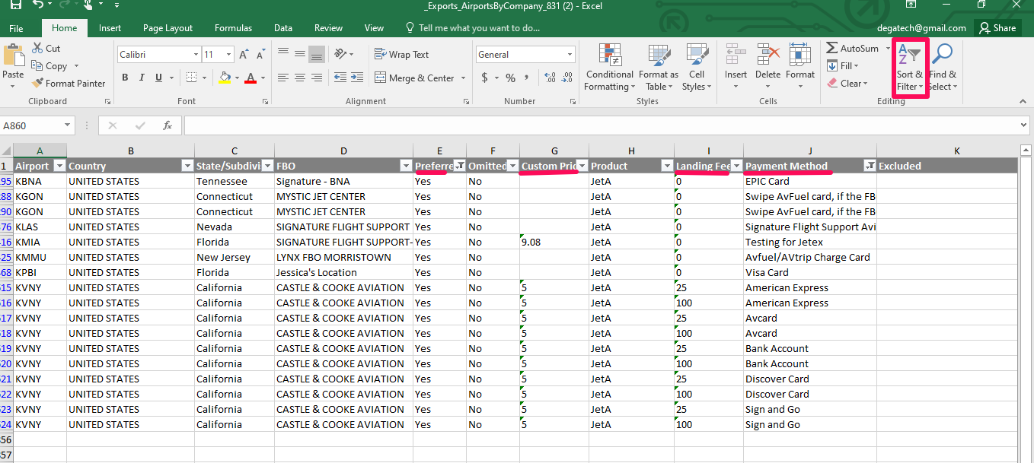Open the General number format dropdown
Viewport: 1034px width, 463px height.
[x=570, y=55]
